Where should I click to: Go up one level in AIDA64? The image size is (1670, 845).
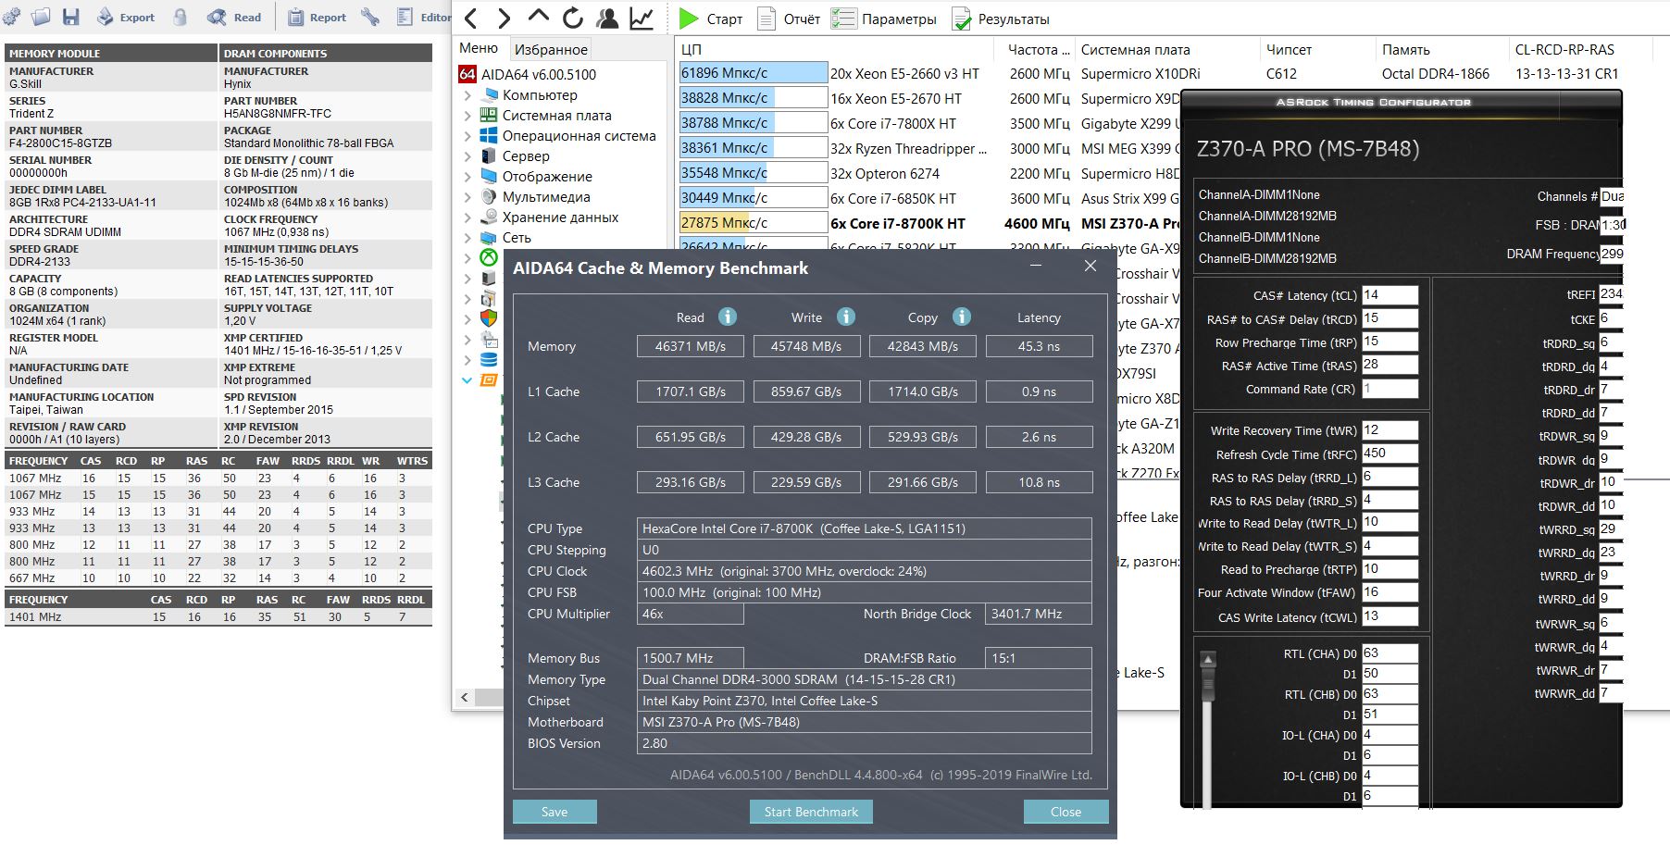pos(538,18)
